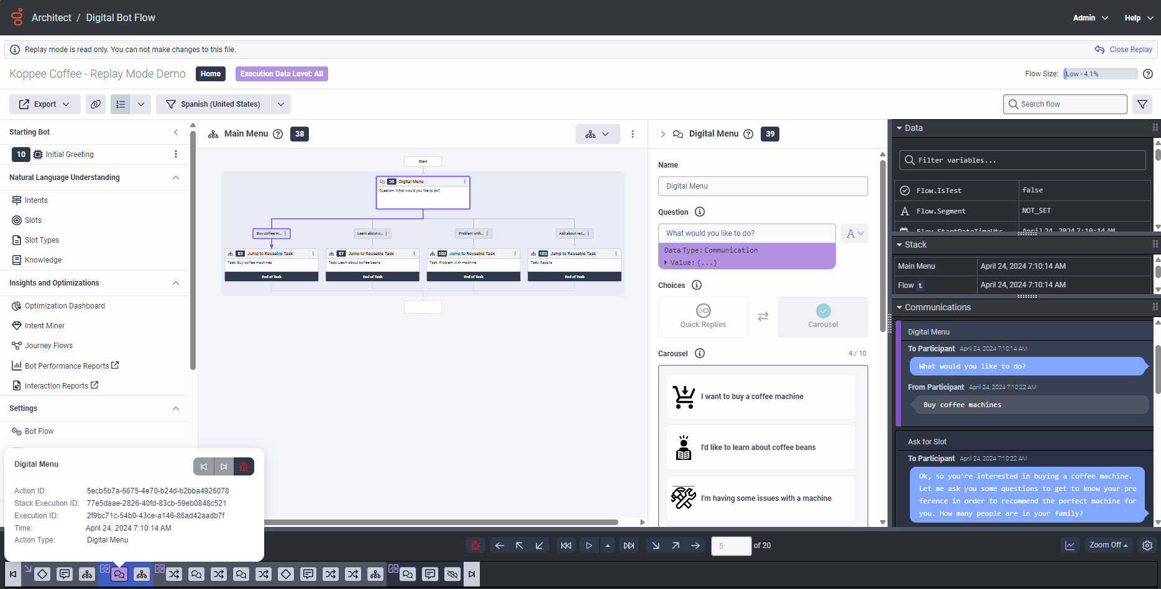Open the Export dropdown
This screenshot has height=589, width=1161.
pos(45,104)
